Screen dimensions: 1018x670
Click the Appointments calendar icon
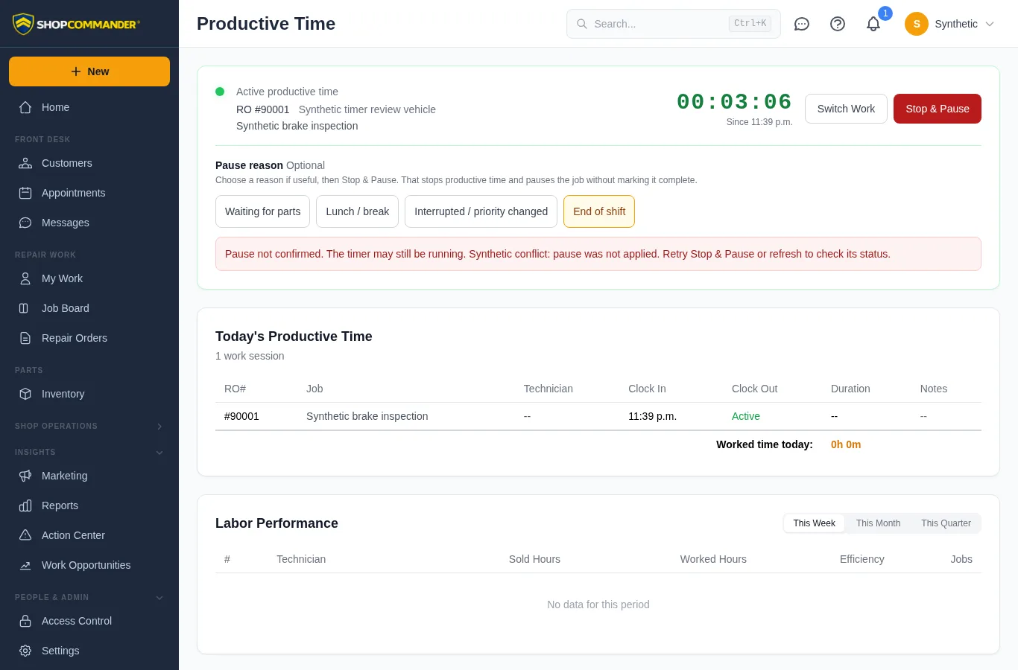coord(25,193)
